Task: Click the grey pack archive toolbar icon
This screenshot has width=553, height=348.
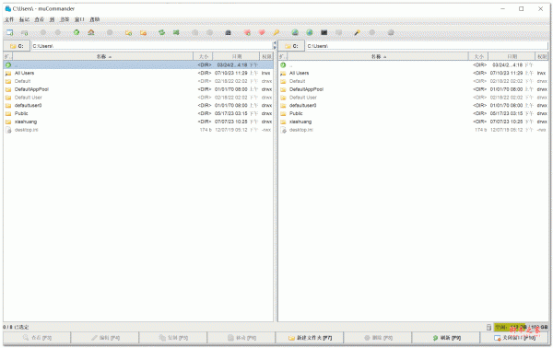Action: (x=194, y=33)
